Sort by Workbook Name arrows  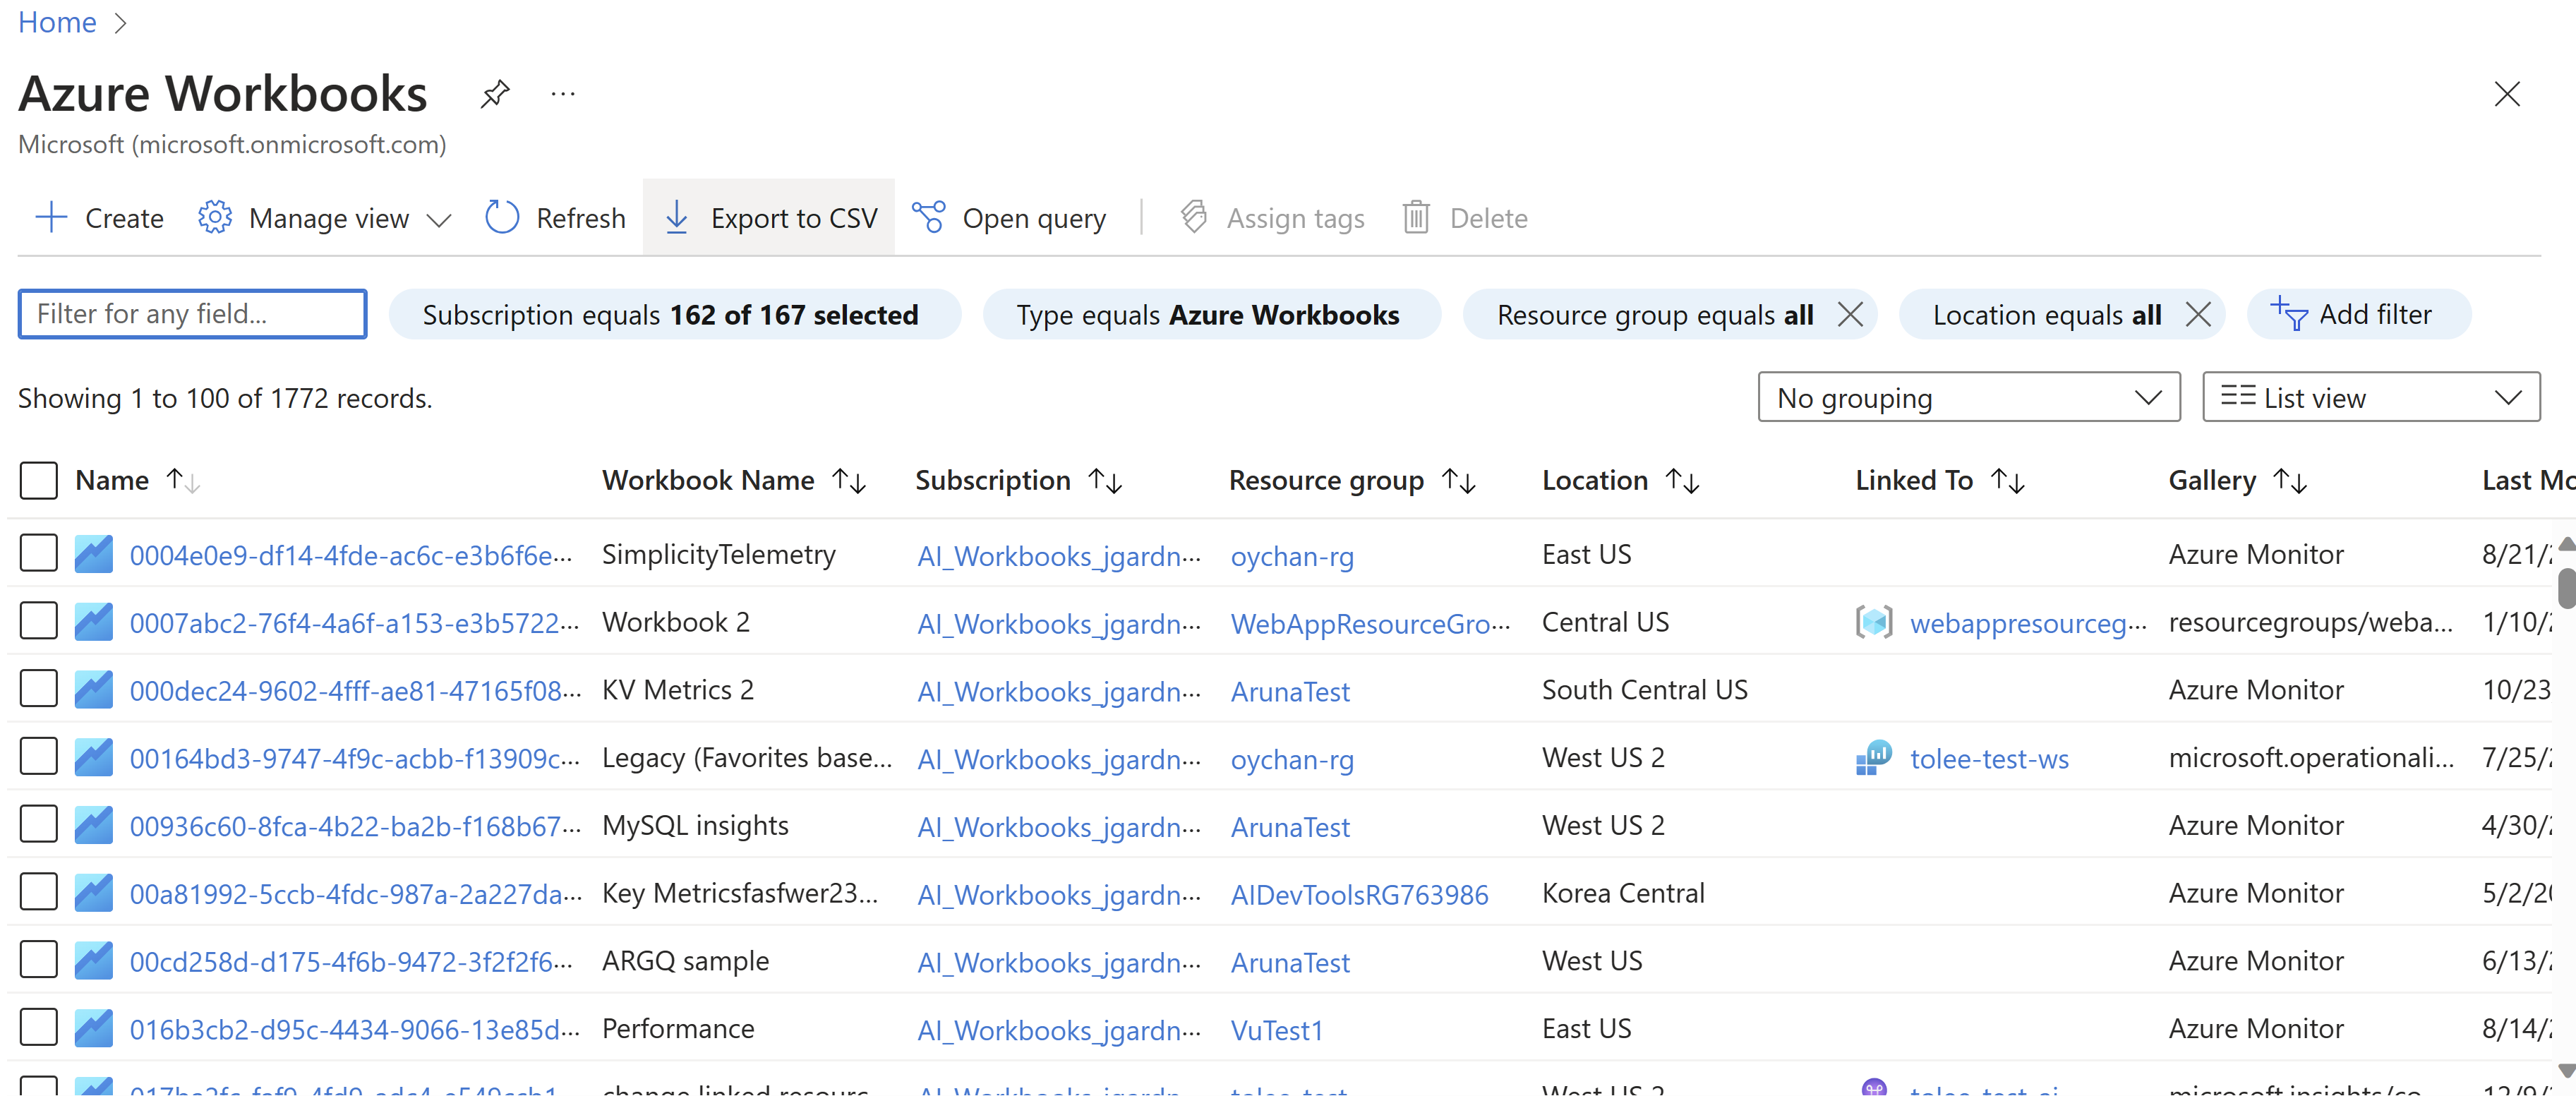point(849,481)
